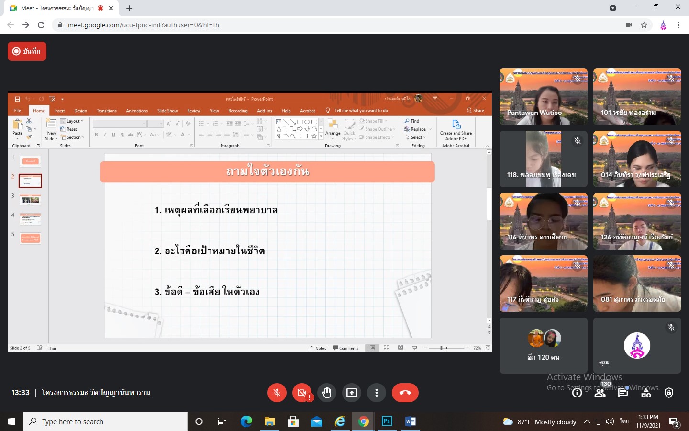Open the in-call chat panel
This screenshot has height=431, width=689.
coord(623,393)
